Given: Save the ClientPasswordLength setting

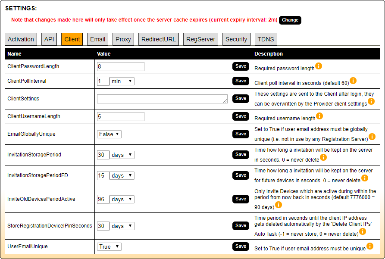Looking at the screenshot, I should point(241,66).
